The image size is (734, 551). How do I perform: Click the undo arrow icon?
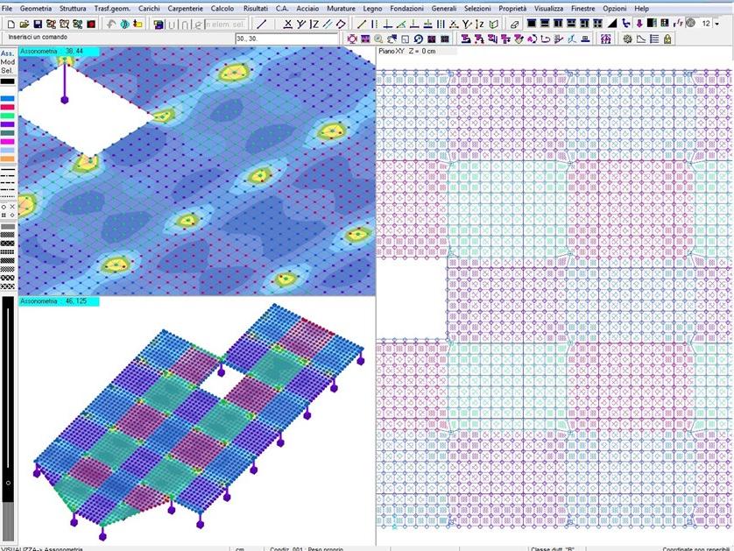[x=110, y=24]
